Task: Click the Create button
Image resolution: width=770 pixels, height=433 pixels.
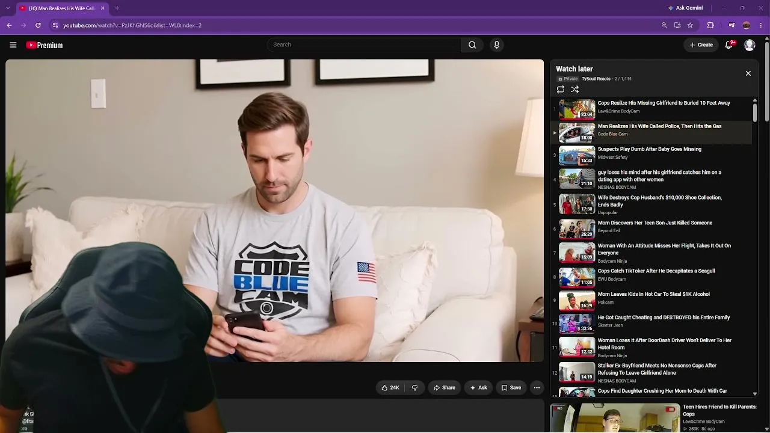Action: 701,45
